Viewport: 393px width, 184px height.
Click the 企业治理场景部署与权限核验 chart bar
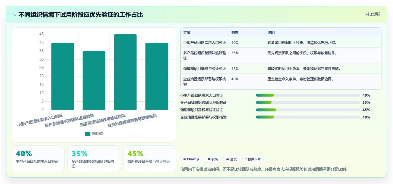click(157, 76)
